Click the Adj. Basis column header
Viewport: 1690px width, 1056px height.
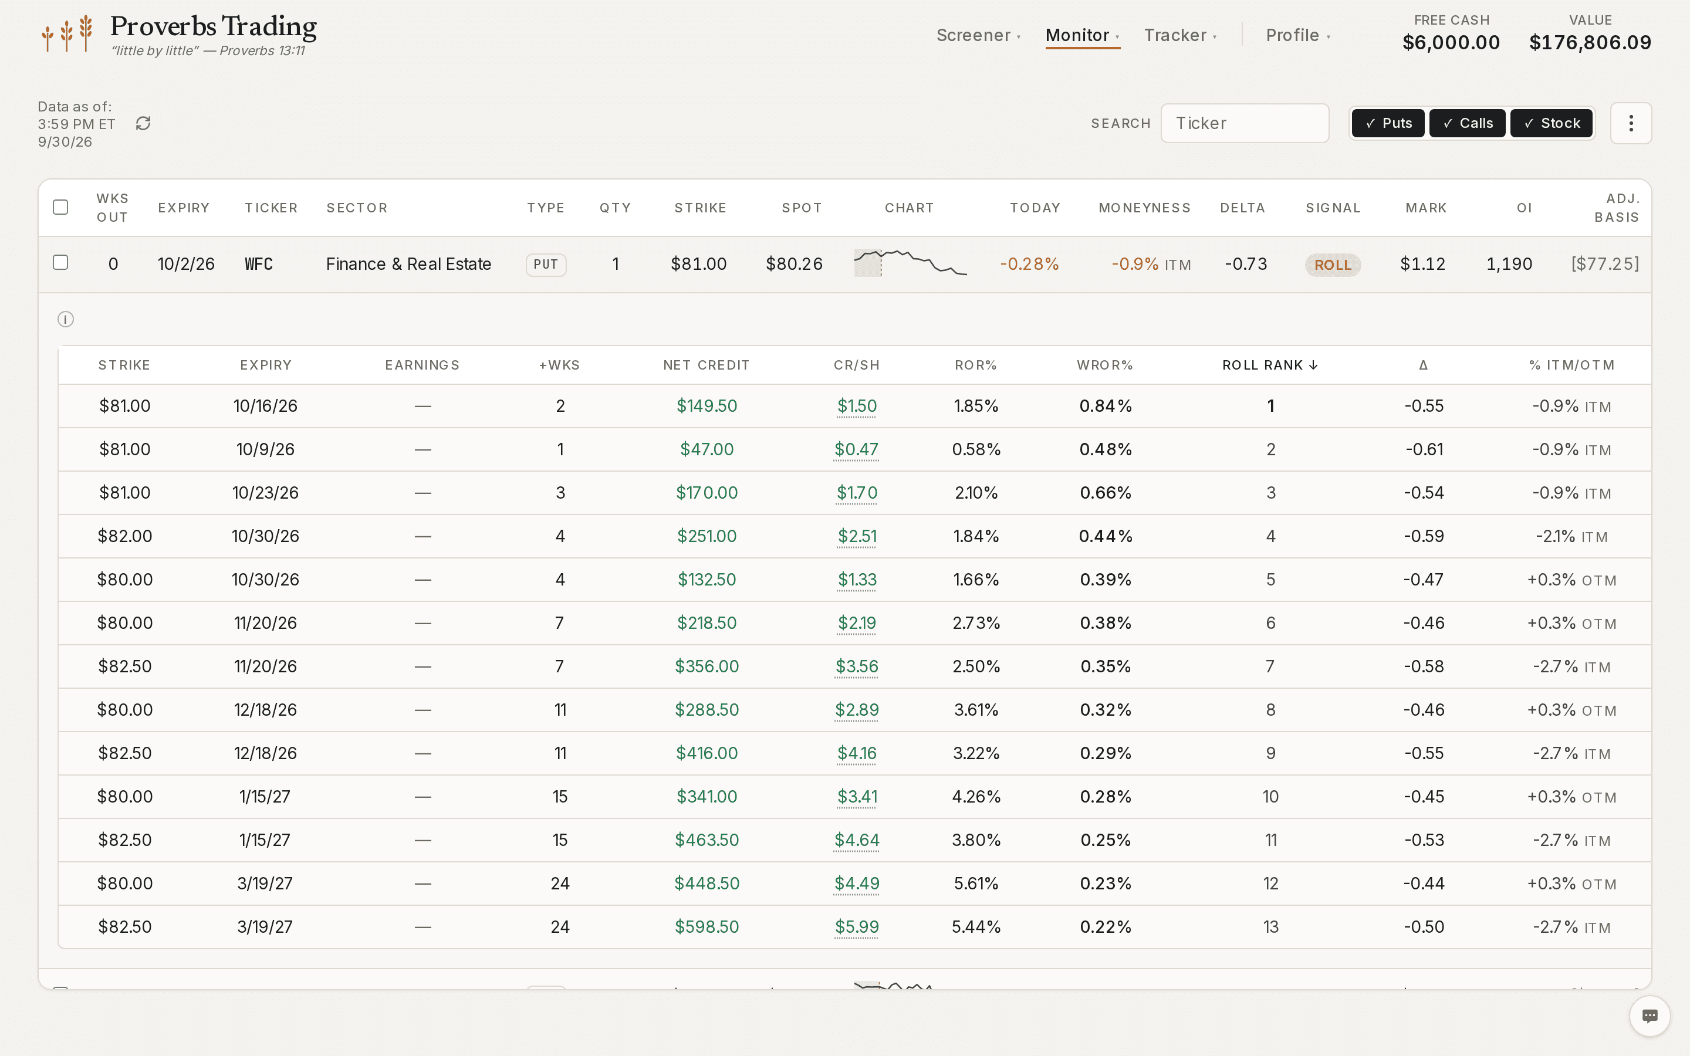(x=1616, y=208)
